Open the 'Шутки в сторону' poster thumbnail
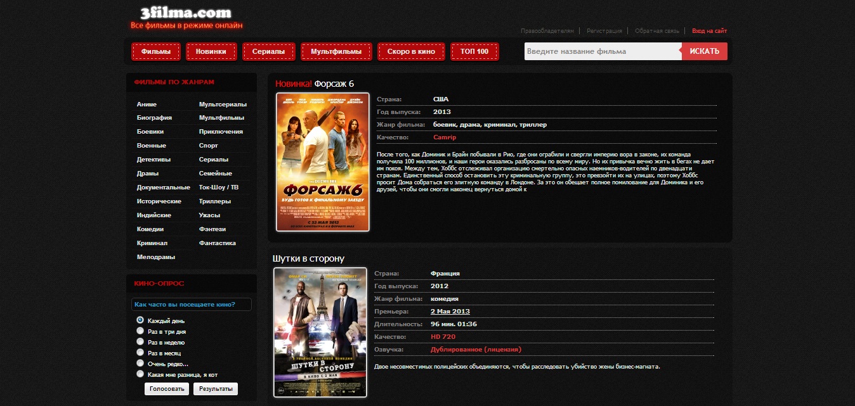 tap(320, 333)
